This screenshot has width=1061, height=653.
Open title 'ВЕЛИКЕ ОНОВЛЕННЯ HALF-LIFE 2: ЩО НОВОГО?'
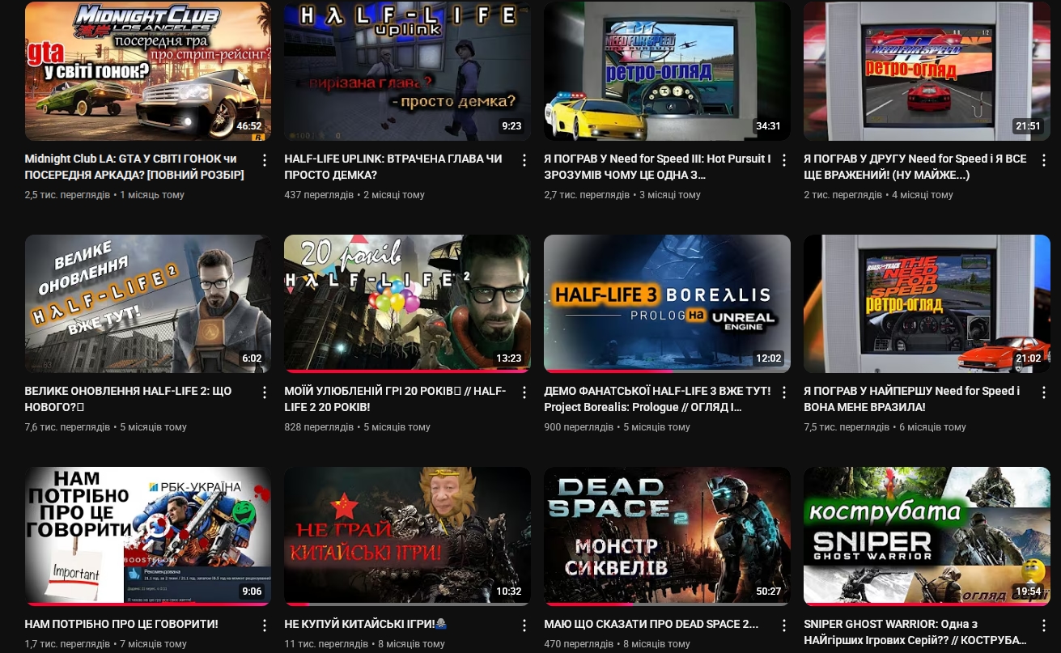click(128, 399)
